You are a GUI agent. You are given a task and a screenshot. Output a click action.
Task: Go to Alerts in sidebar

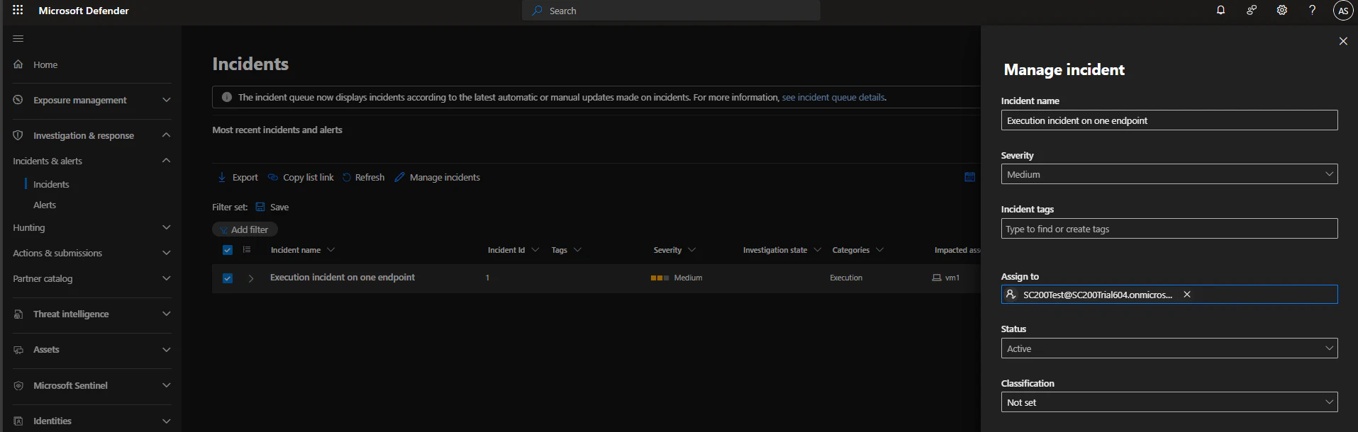tap(45, 205)
